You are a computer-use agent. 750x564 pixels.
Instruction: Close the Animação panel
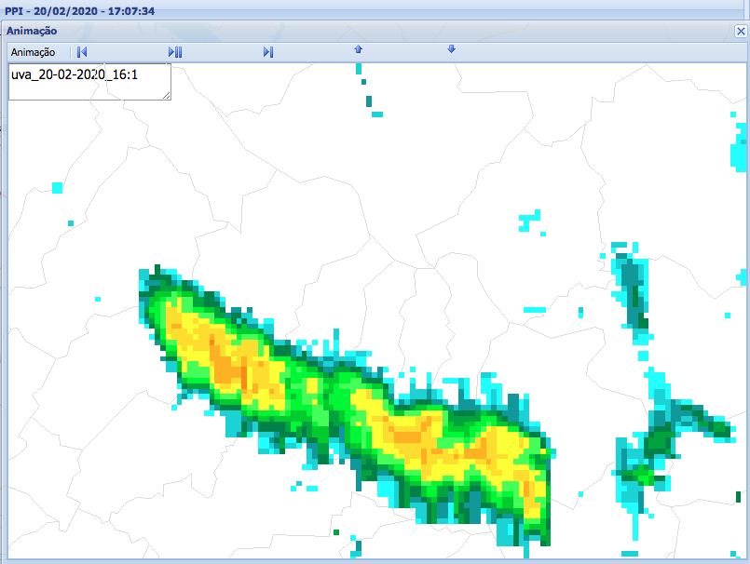740,31
